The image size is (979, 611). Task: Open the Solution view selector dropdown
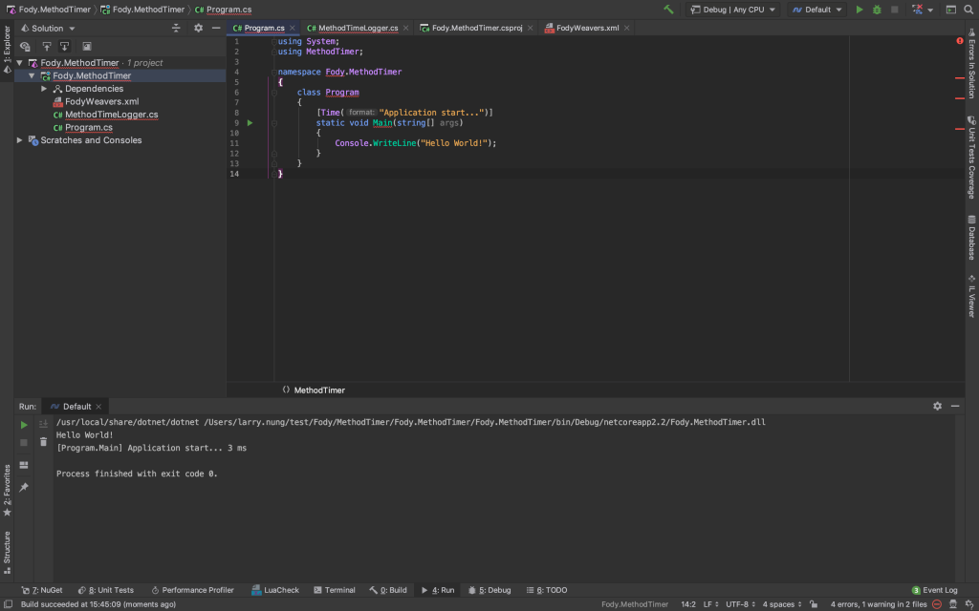(x=48, y=28)
